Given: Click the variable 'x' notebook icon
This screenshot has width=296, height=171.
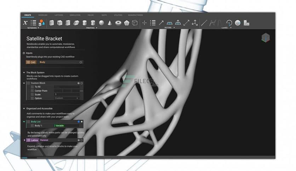Looking at the screenshot, I should [25, 23].
